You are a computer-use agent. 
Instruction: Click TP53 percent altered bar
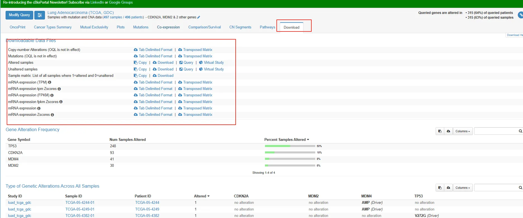[x=290, y=146]
